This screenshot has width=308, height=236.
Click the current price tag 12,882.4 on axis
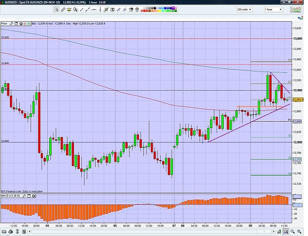point(298,100)
